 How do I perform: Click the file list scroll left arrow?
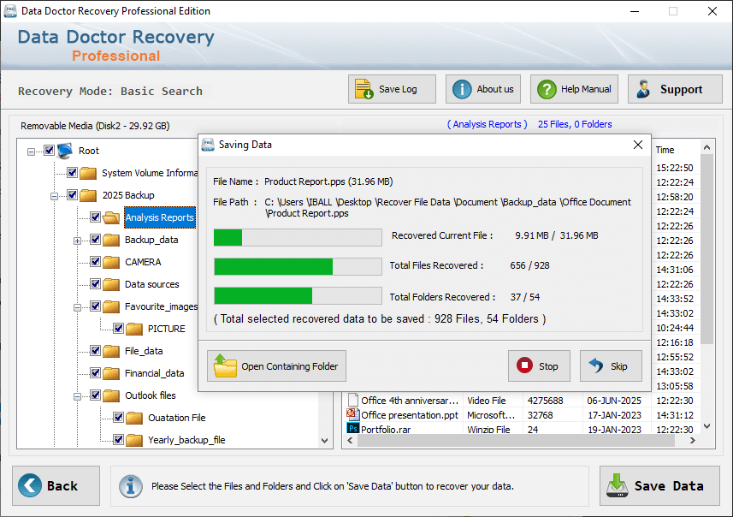(x=350, y=440)
